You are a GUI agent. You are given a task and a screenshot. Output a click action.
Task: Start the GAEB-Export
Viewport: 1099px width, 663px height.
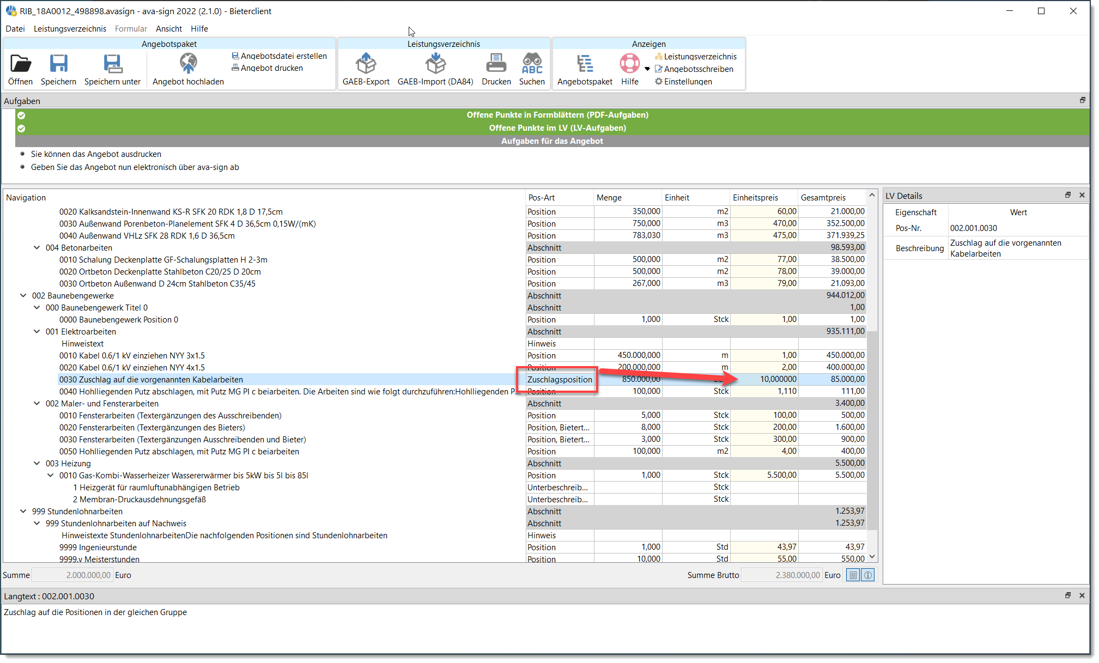click(366, 70)
